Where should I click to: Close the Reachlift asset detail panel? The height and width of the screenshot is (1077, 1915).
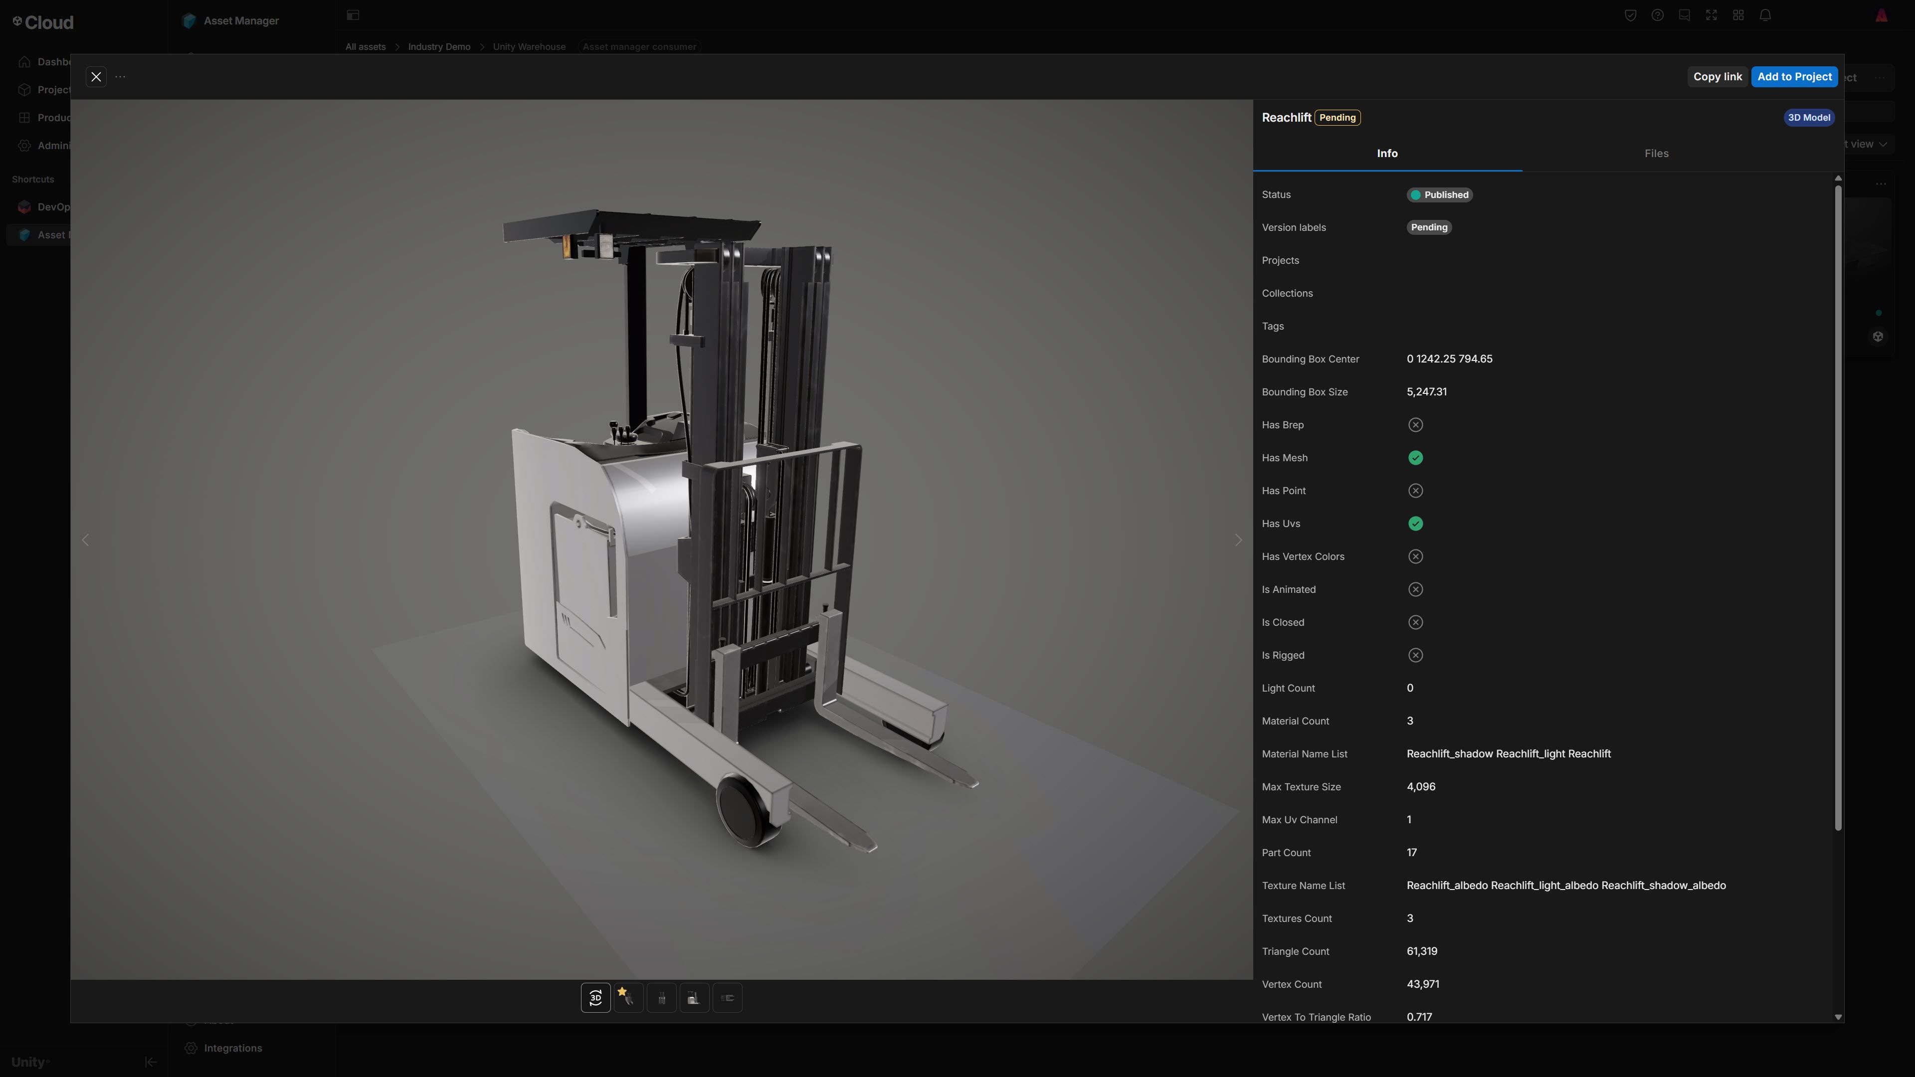(96, 77)
